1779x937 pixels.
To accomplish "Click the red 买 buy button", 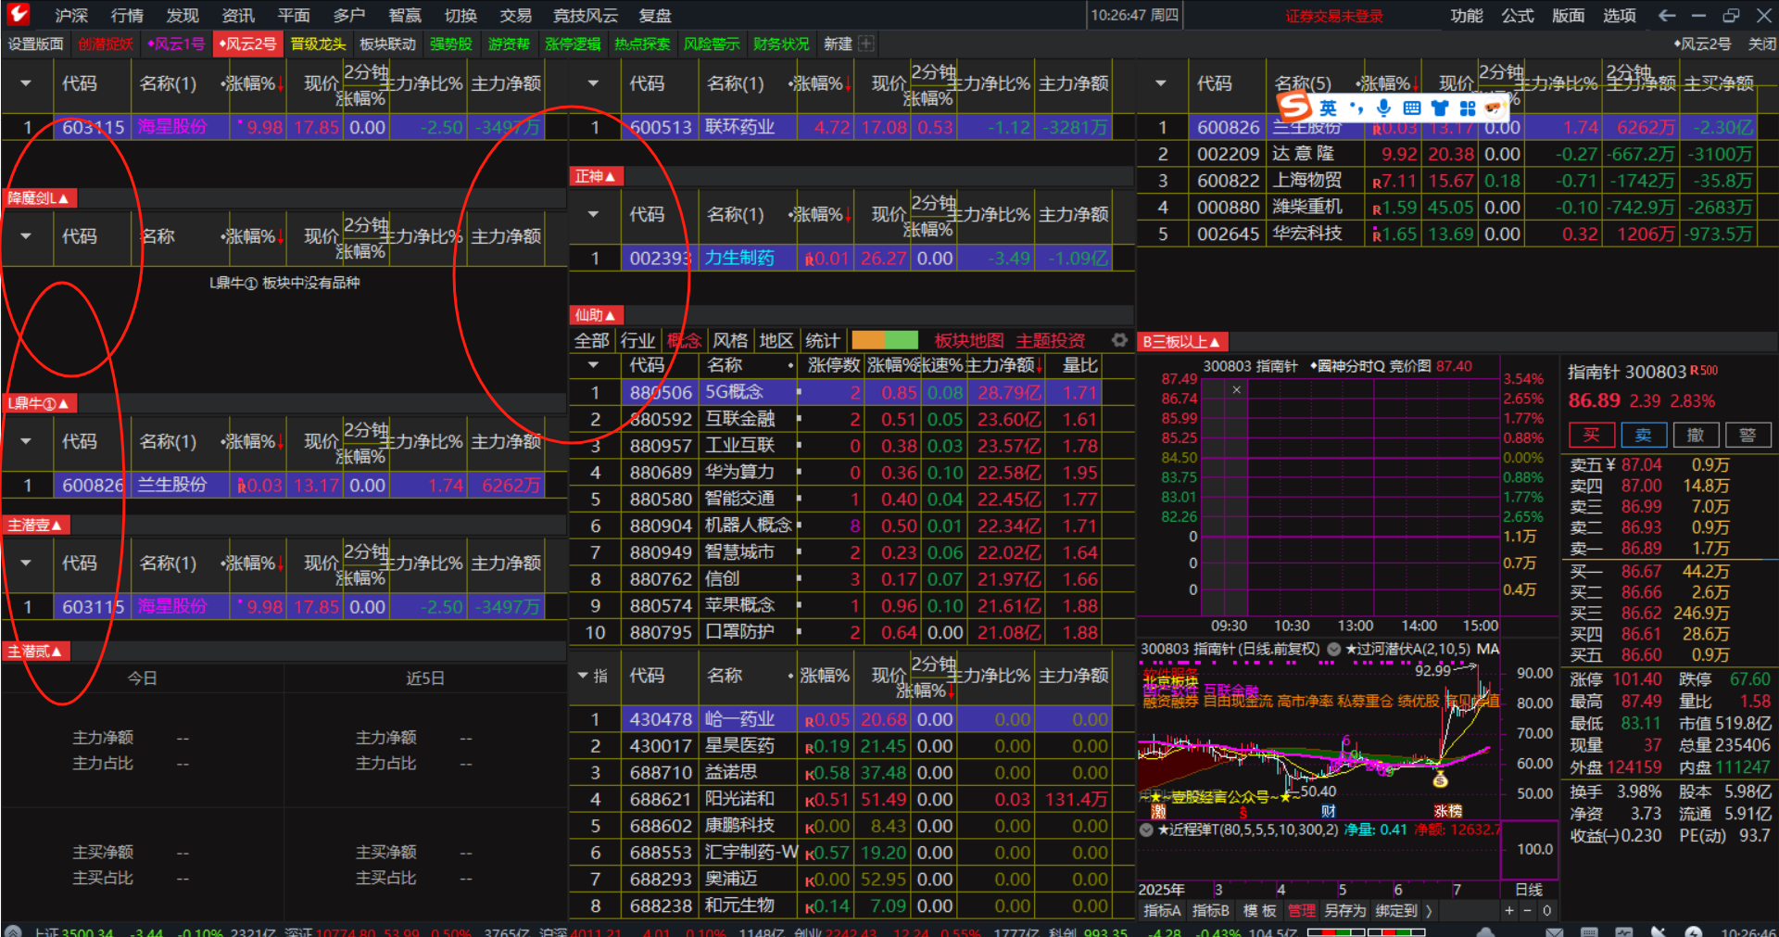I will [x=1591, y=435].
